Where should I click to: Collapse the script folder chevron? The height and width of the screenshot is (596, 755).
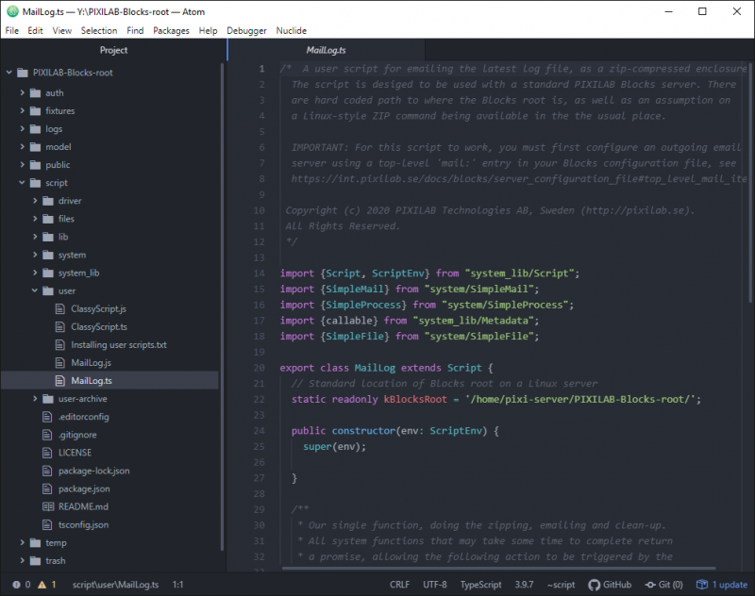pyautogui.click(x=22, y=182)
